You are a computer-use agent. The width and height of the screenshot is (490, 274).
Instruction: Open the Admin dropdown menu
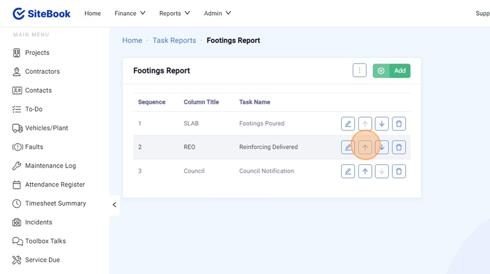coord(217,13)
